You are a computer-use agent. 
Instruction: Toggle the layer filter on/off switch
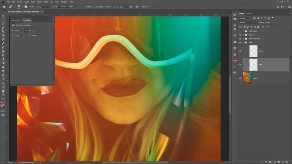[x=272, y=18]
